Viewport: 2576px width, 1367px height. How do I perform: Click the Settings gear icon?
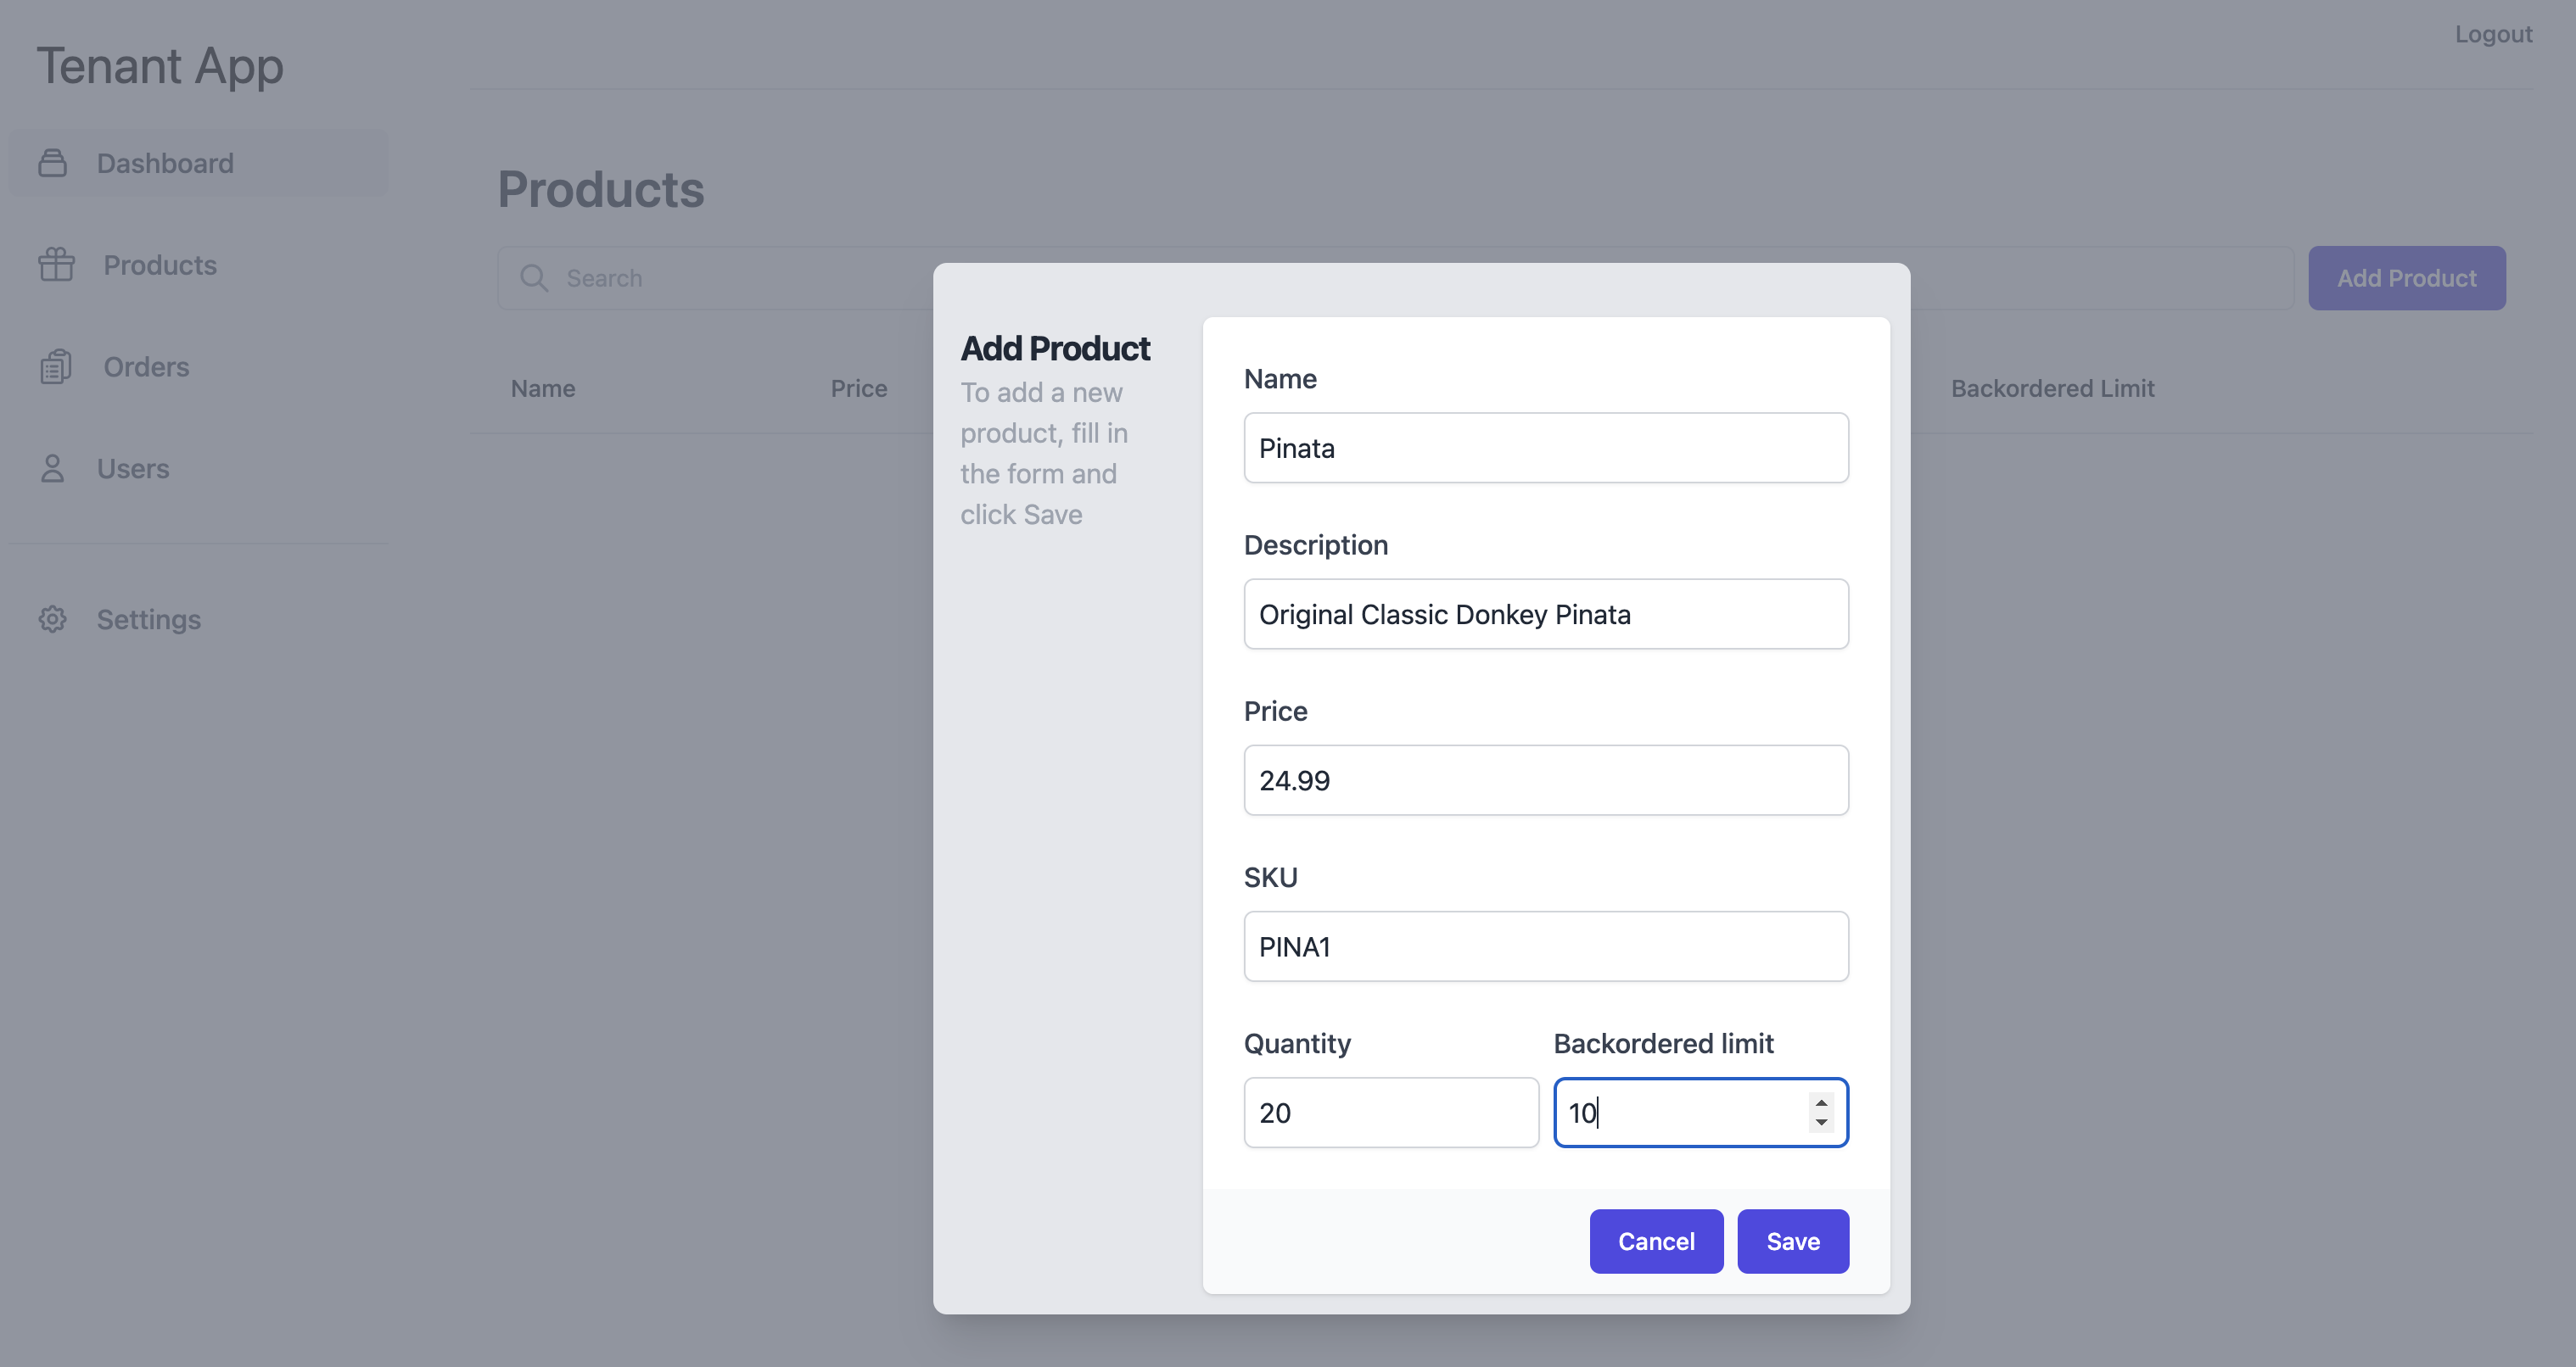pos(52,620)
